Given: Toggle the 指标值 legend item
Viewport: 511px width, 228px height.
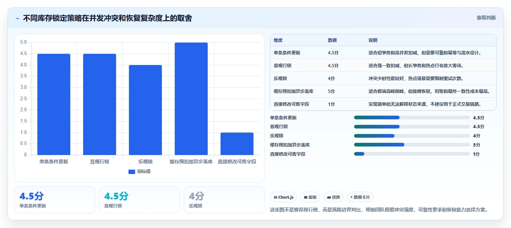Looking at the screenshot, I should (x=139, y=171).
